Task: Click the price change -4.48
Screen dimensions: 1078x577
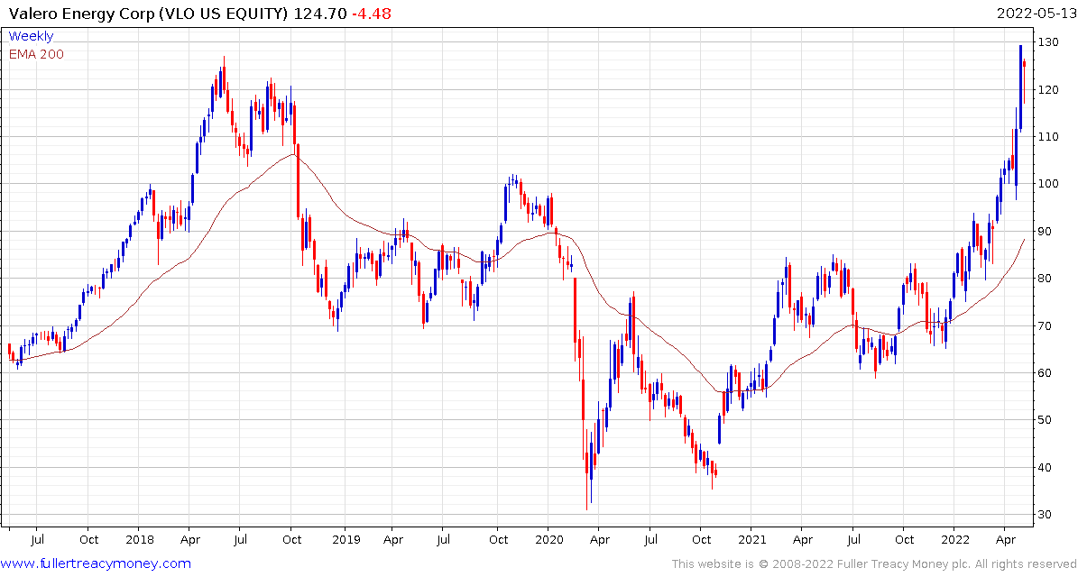Action: pyautogui.click(x=371, y=13)
